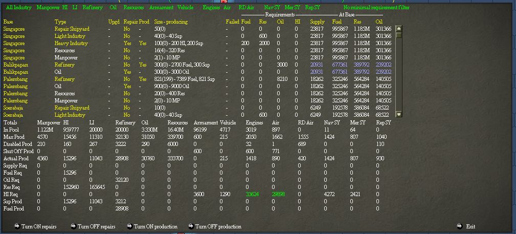Toggle production Yes on Balikpapan Refinery
Image resolution: width=516 pixels, height=234 pixels.
click(143, 65)
